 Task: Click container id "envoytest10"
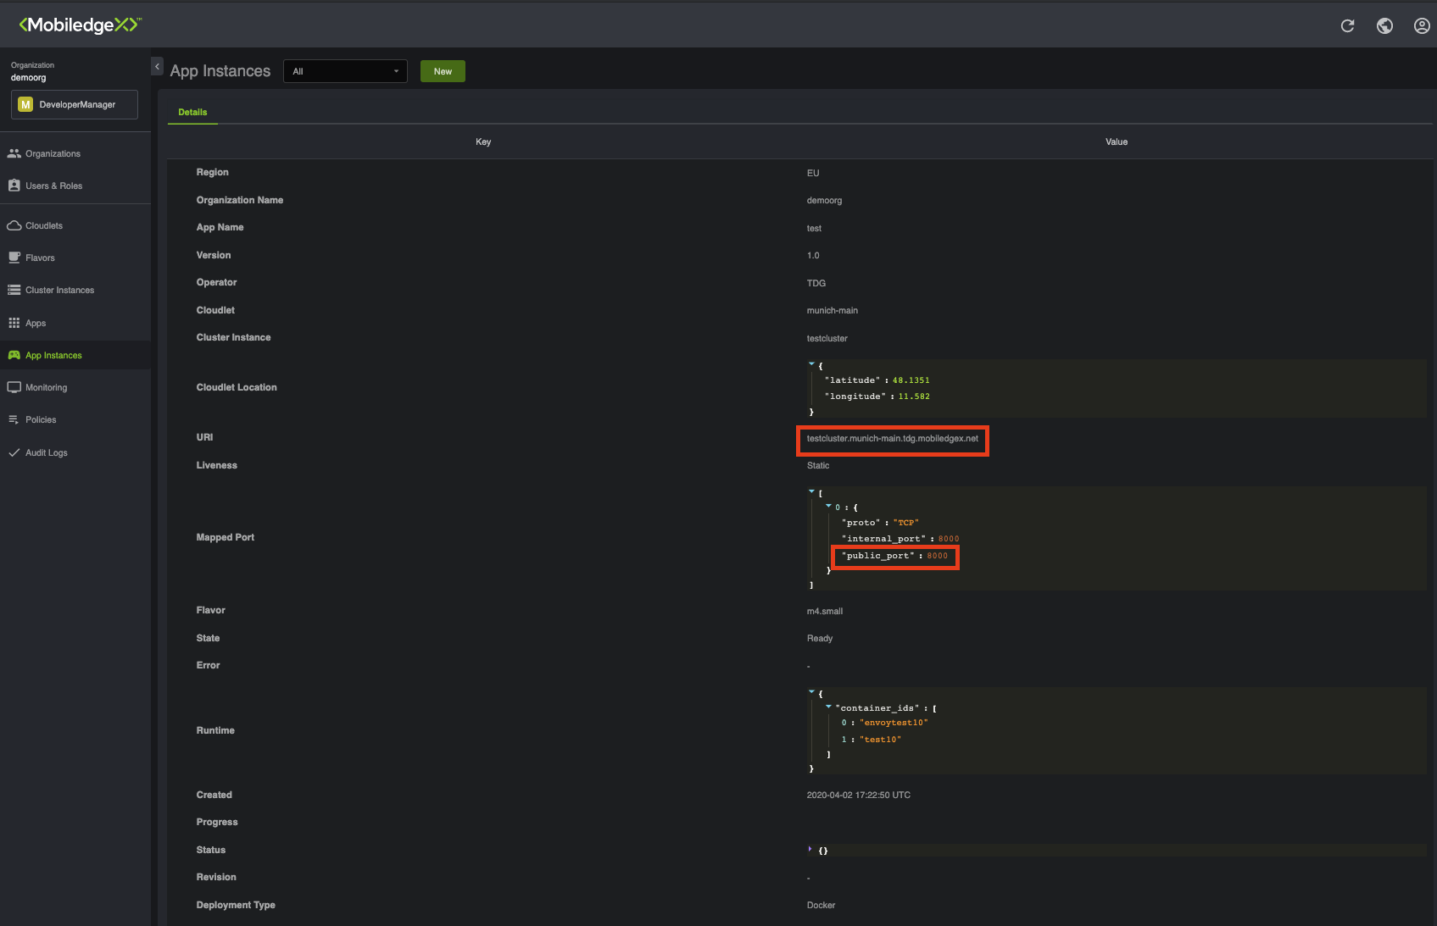point(894,723)
